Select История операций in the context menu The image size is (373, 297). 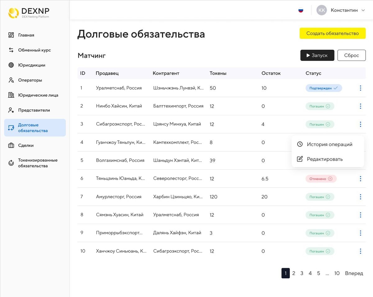328,144
